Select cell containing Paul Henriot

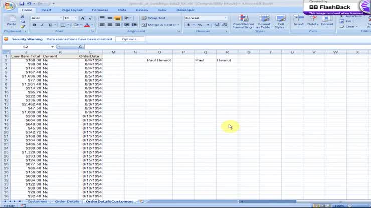pos(159,60)
